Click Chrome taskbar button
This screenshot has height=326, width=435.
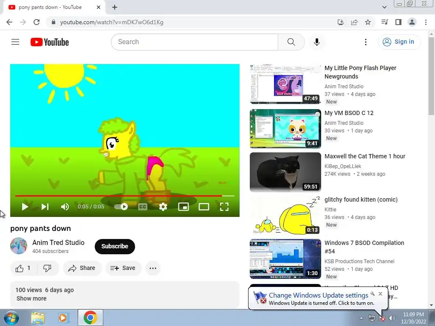pos(90,318)
